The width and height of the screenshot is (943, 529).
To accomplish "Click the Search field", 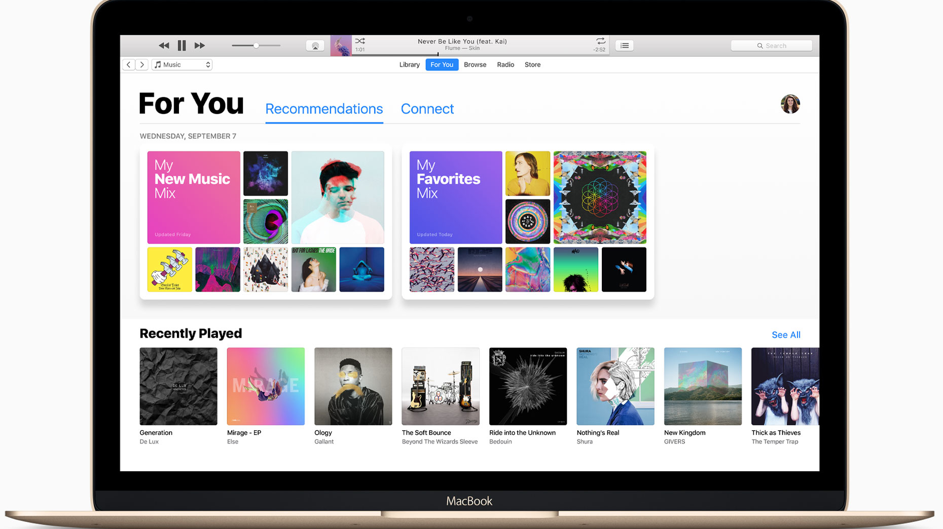I will (x=771, y=46).
